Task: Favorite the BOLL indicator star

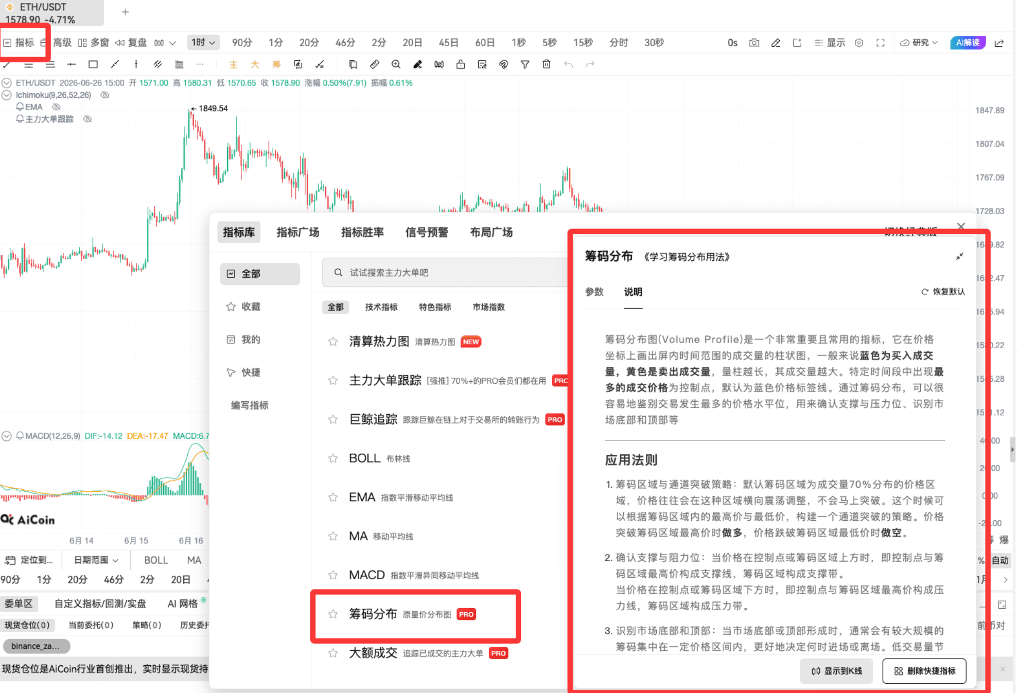Action: pyautogui.click(x=333, y=458)
